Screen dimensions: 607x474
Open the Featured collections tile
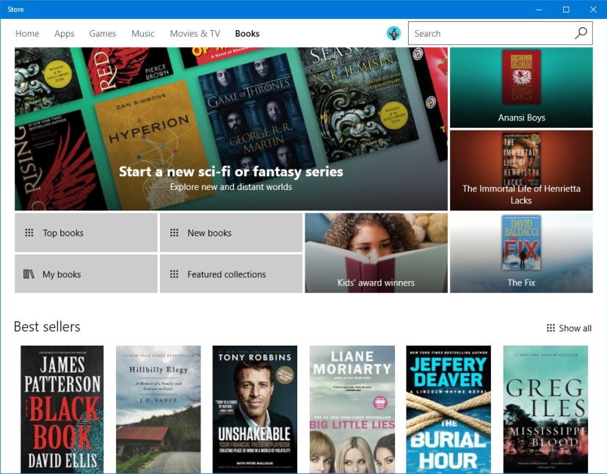pyautogui.click(x=231, y=274)
